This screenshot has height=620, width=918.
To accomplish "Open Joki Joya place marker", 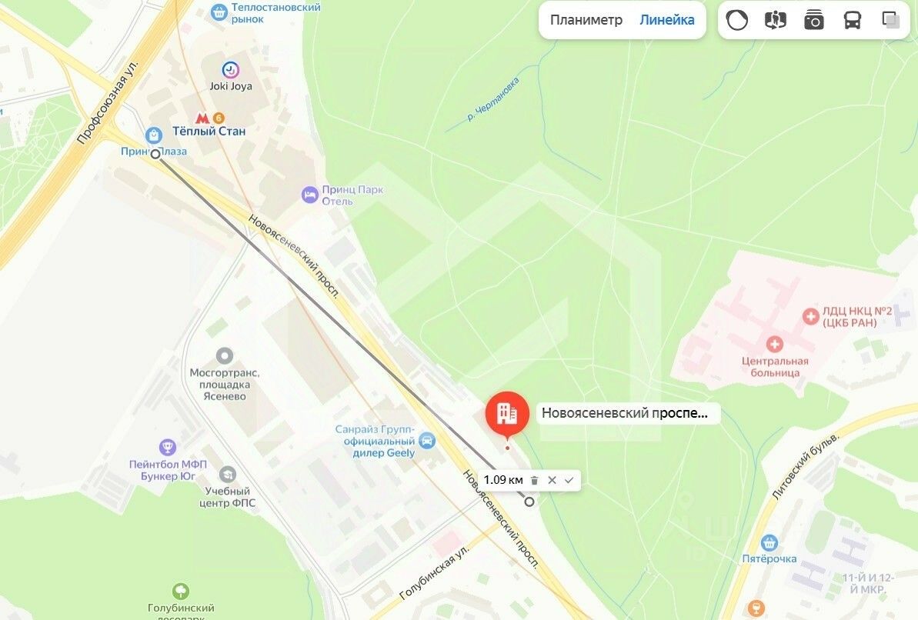I will click(231, 71).
